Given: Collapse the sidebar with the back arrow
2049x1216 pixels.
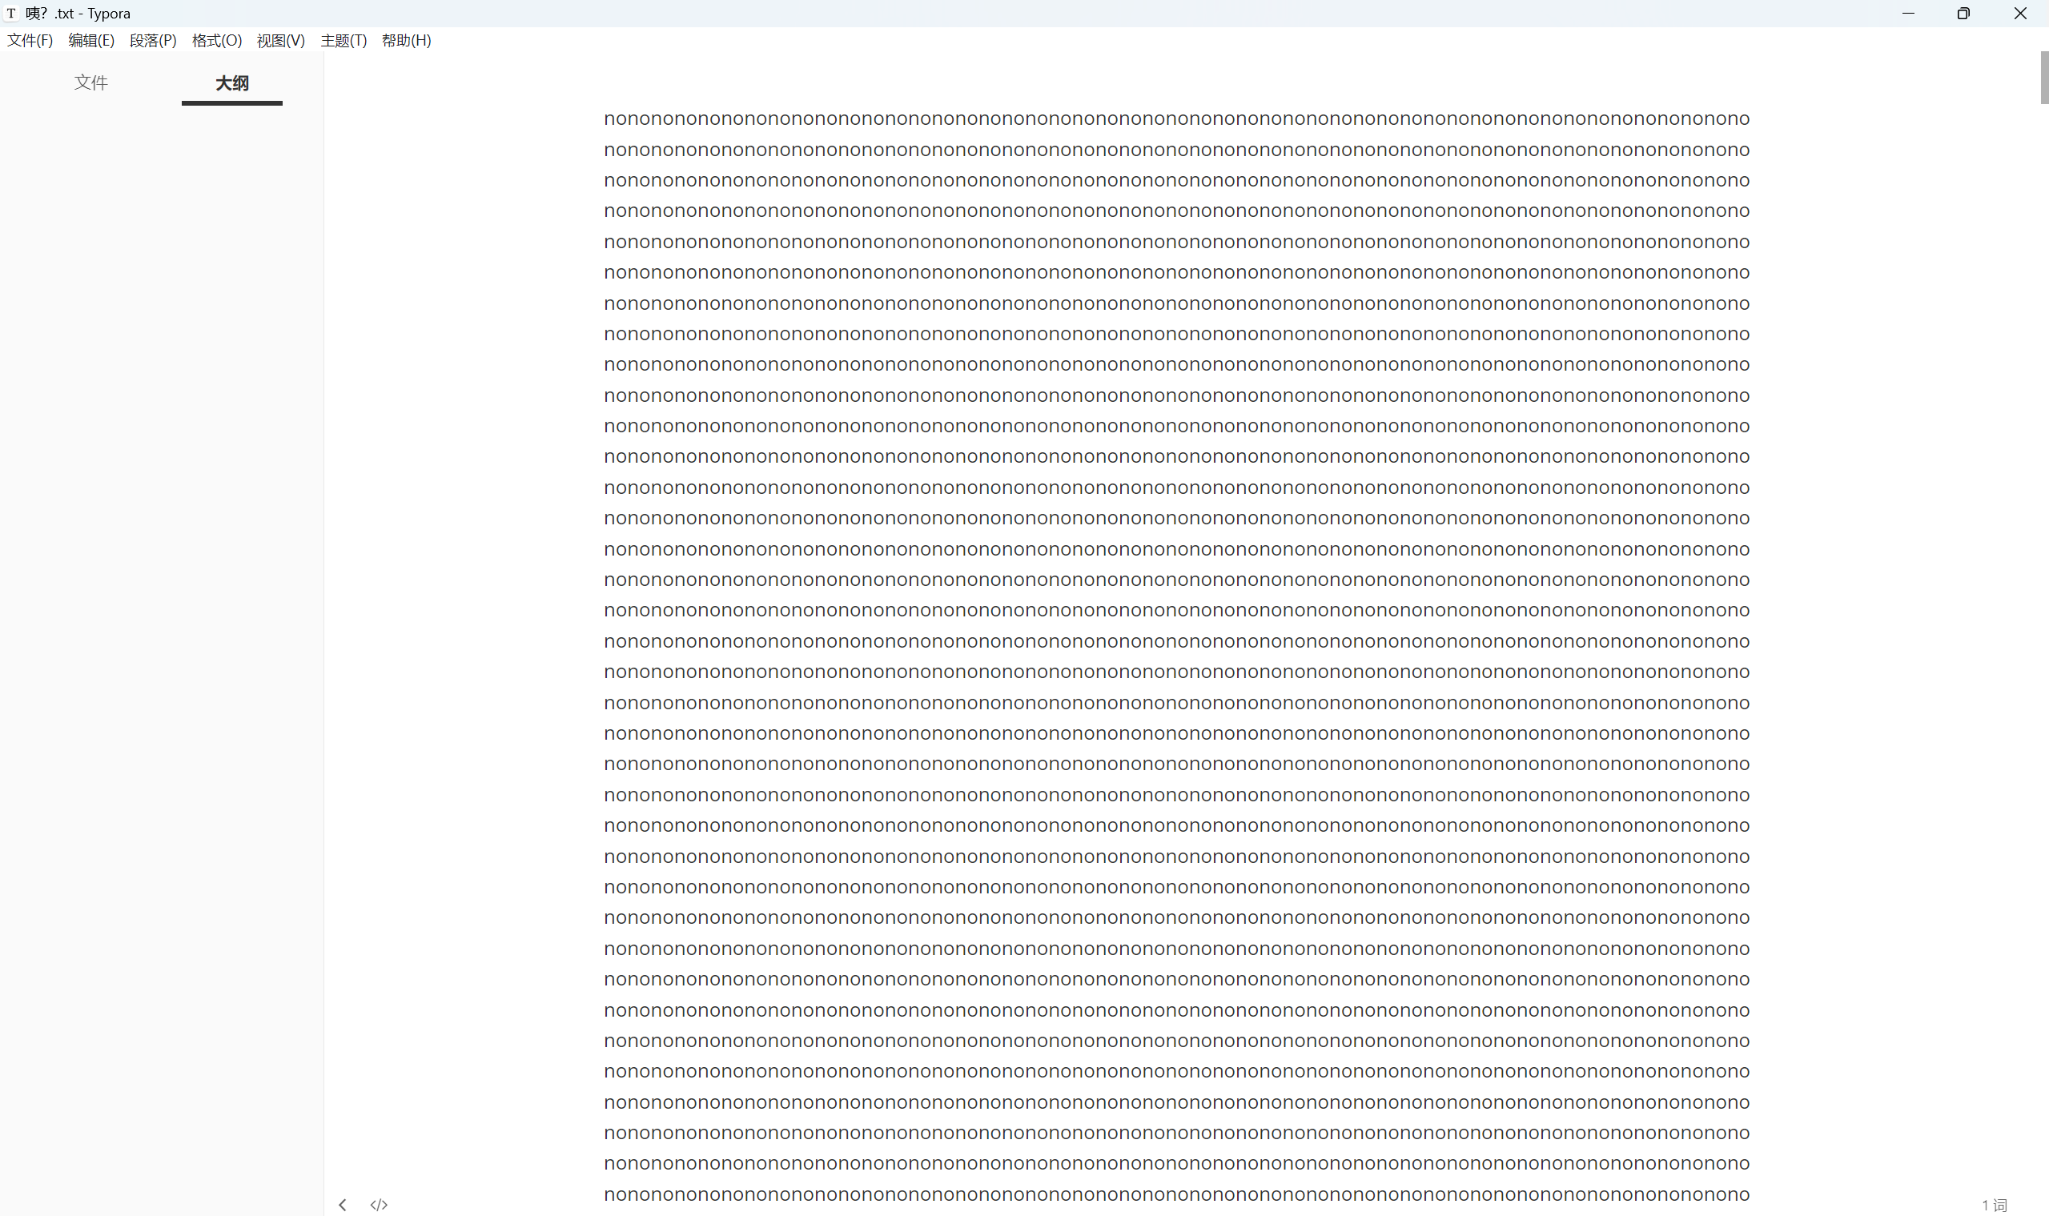Looking at the screenshot, I should click(343, 1205).
